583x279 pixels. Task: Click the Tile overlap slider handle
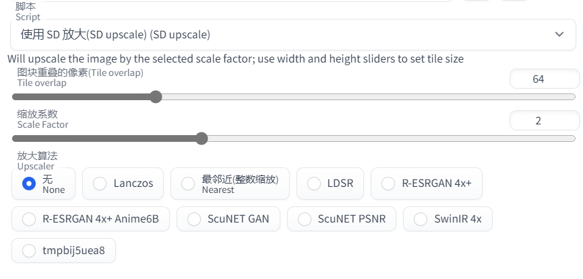tap(156, 97)
